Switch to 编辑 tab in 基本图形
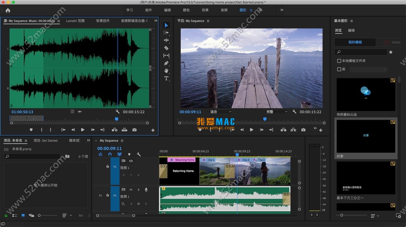 pyautogui.click(x=351, y=30)
